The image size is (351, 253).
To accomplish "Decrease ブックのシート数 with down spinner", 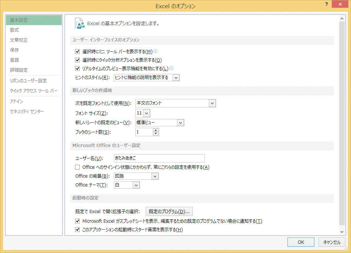I will (156, 134).
